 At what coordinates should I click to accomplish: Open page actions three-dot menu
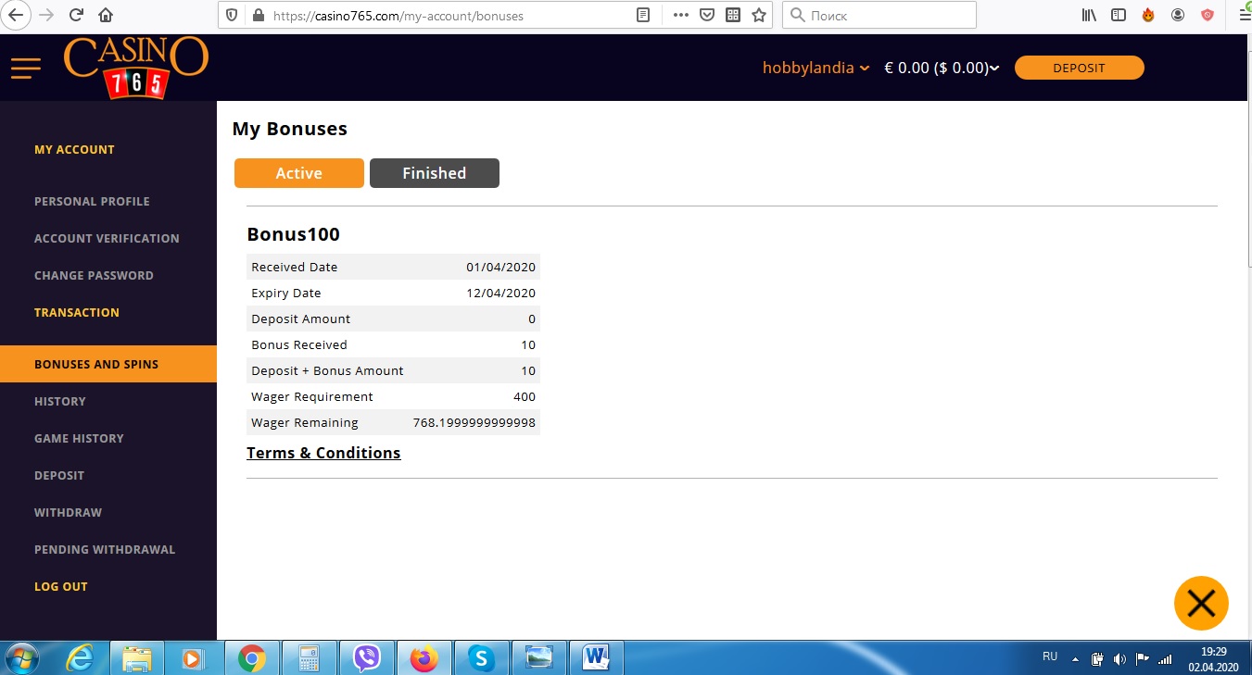click(x=681, y=15)
